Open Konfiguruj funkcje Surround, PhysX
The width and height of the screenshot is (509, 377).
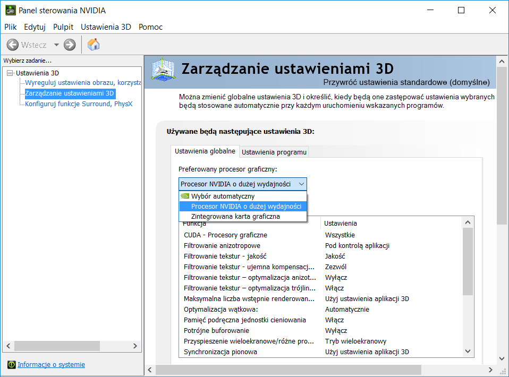(x=79, y=104)
